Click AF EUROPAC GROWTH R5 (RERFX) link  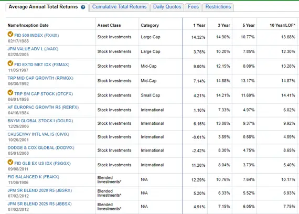[43, 108]
